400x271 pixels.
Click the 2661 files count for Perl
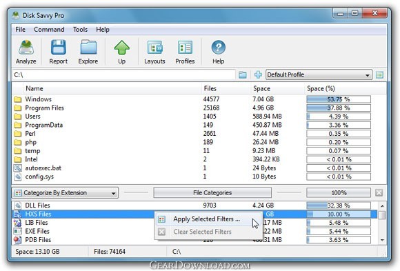tap(210, 134)
